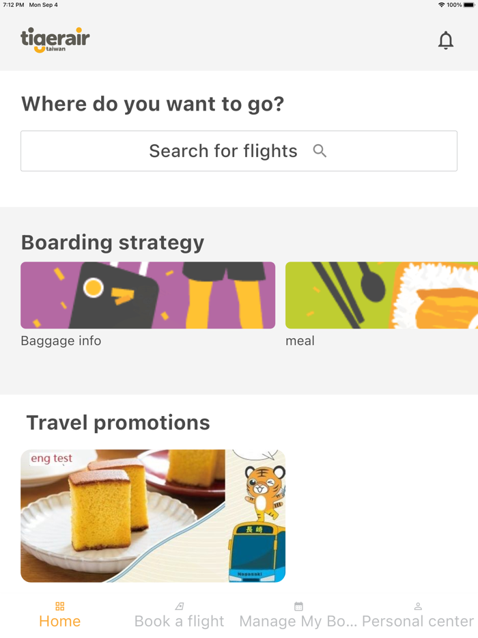Open the notification bell icon
Image resolution: width=478 pixels, height=638 pixels.
[446, 40]
